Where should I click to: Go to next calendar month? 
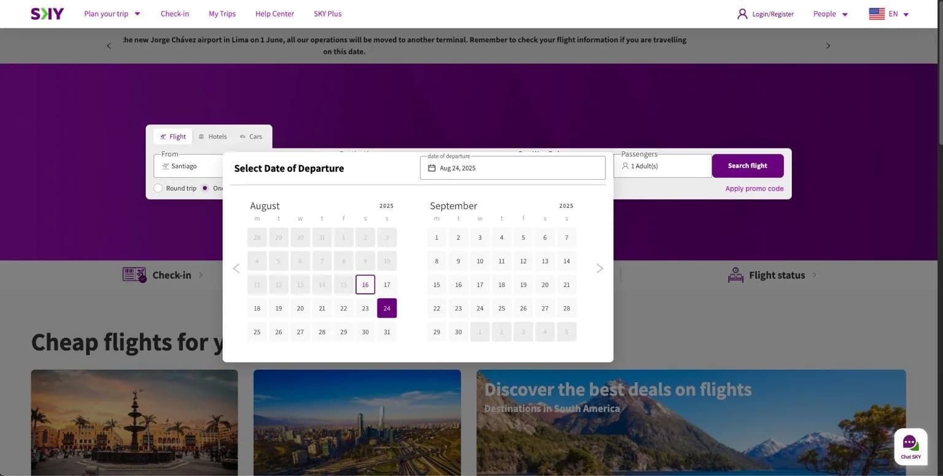coord(600,268)
